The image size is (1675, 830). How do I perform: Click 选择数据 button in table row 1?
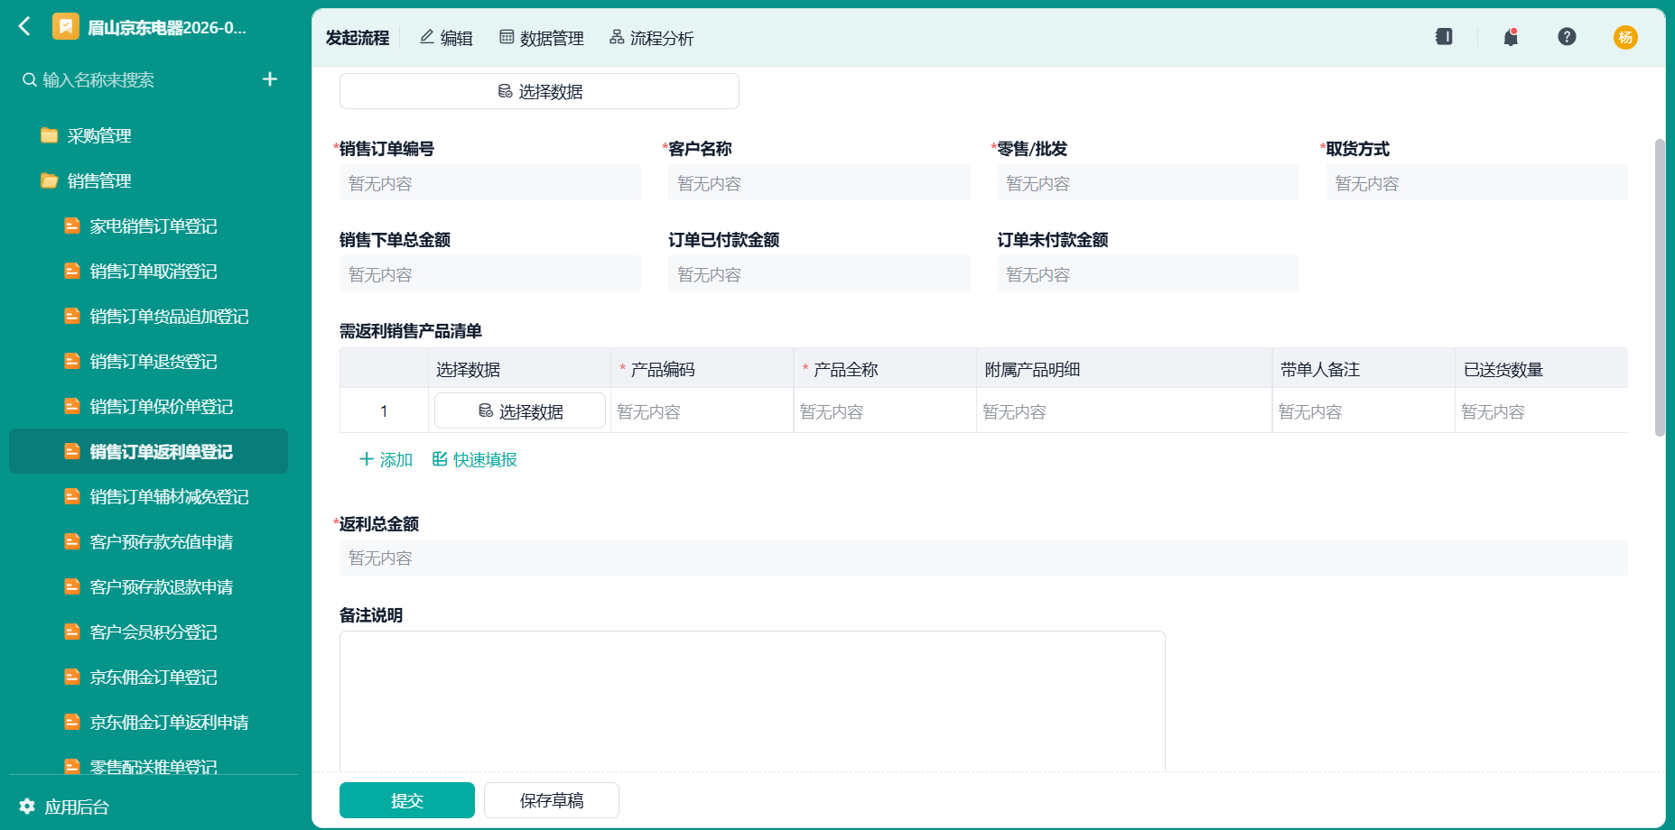(520, 411)
